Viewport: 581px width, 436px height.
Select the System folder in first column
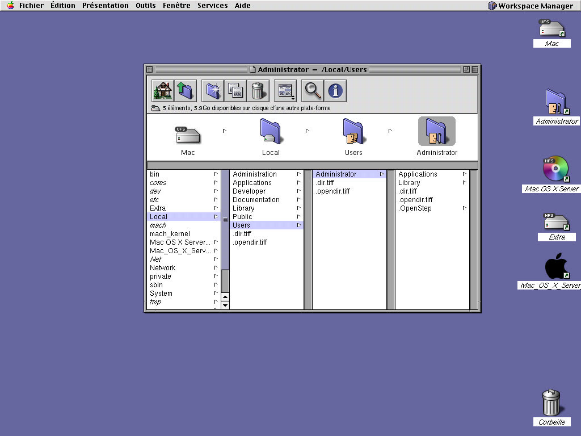(161, 294)
